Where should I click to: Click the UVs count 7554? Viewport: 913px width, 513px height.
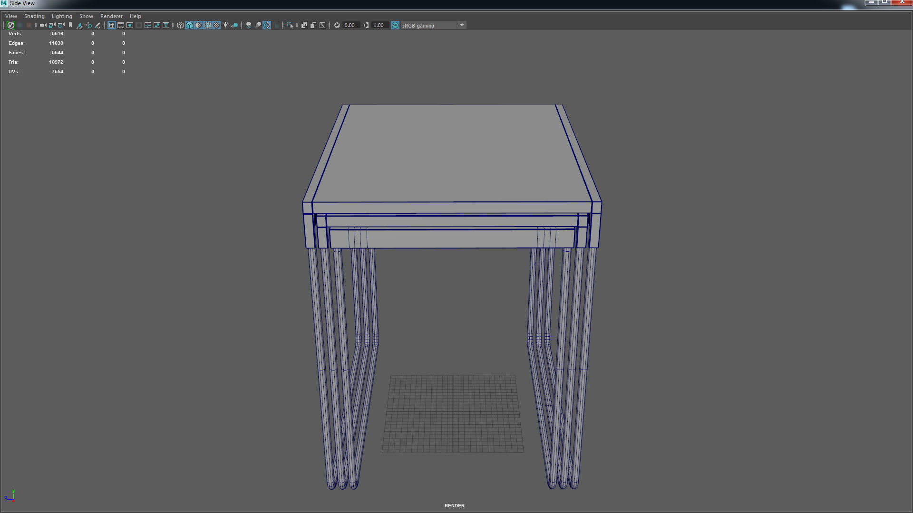coord(58,72)
